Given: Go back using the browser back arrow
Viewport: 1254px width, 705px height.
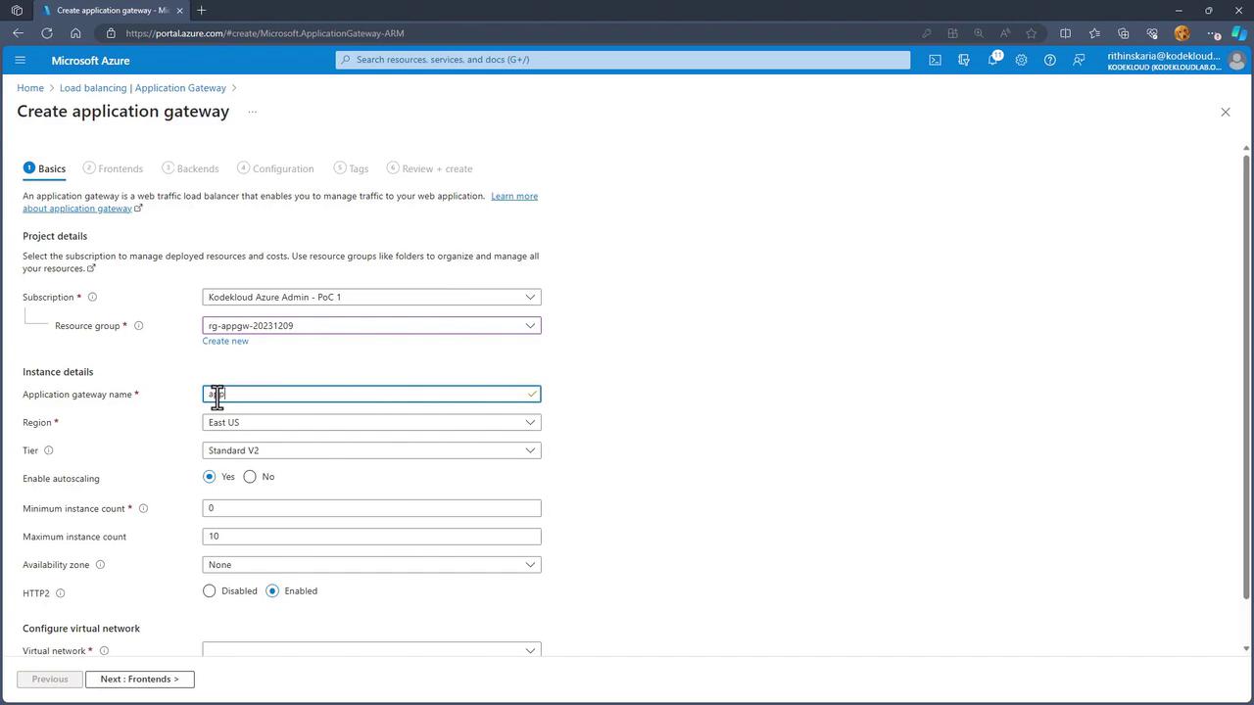Looking at the screenshot, I should tap(18, 33).
